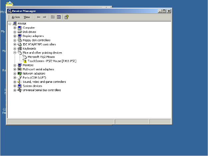Click the show/hide console tree icon
This screenshot has height=156, width=208.
[59, 17]
